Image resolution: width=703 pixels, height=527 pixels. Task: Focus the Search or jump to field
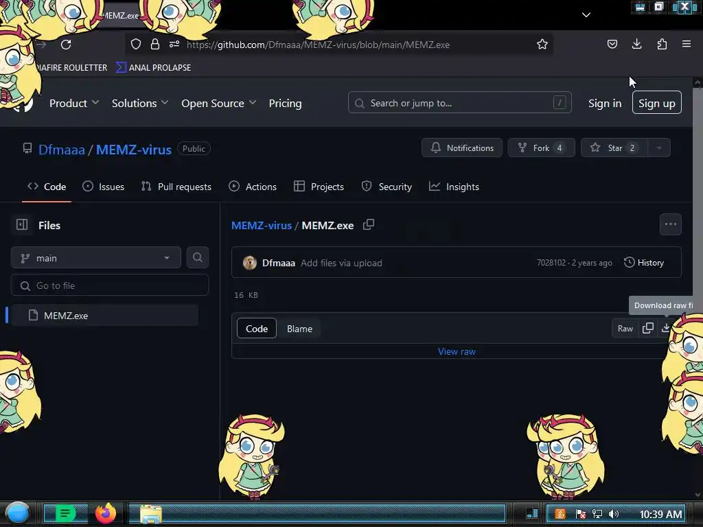(459, 103)
